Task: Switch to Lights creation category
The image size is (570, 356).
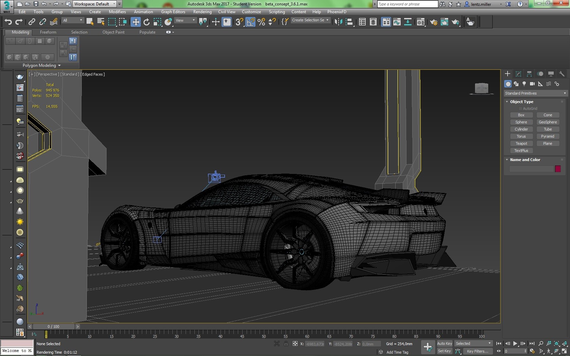Action: [524, 84]
